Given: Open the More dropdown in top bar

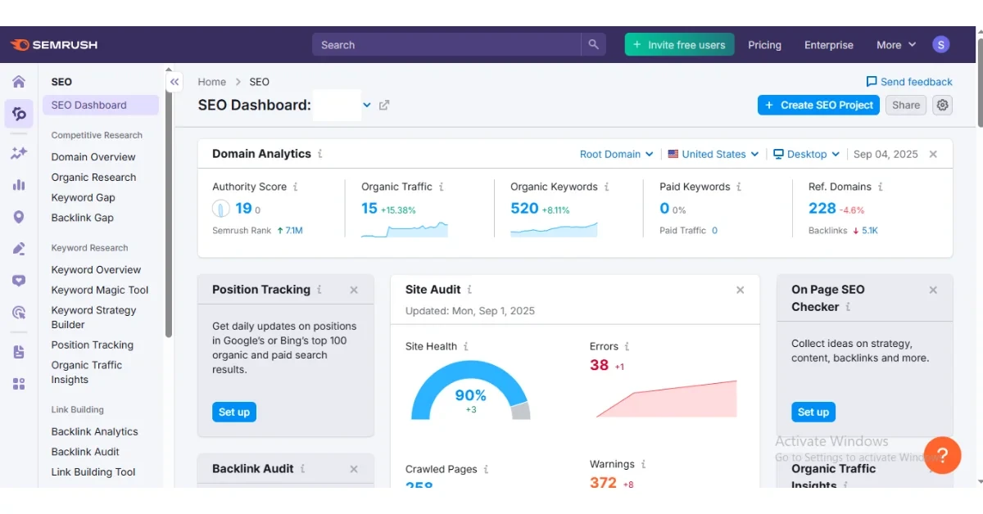Looking at the screenshot, I should 896,45.
